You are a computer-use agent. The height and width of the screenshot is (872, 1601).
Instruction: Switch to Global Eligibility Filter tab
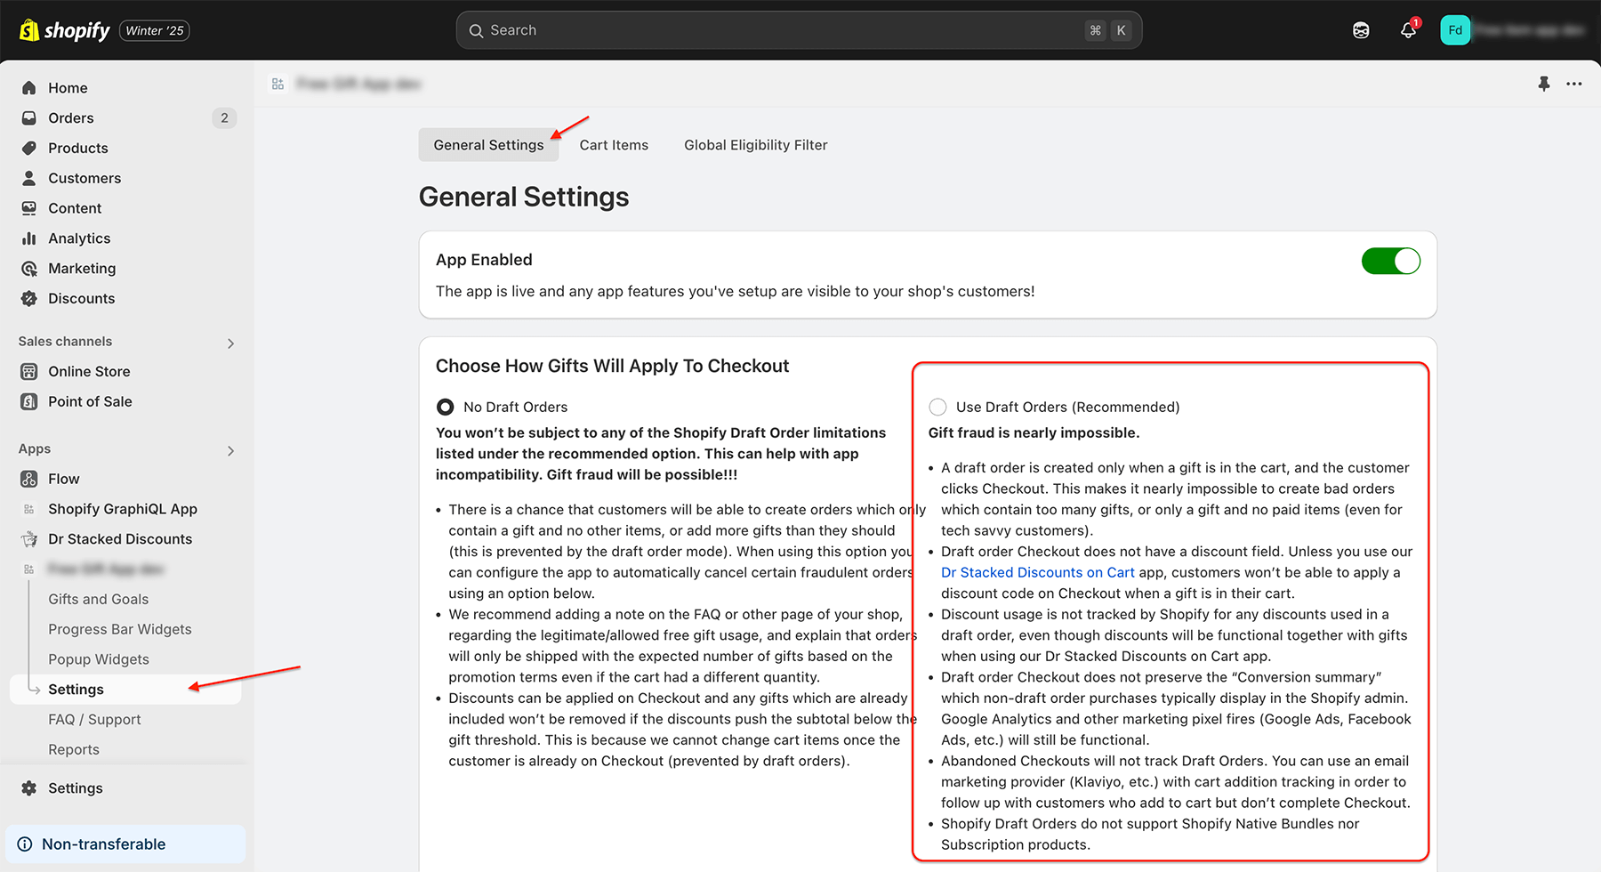(x=756, y=145)
